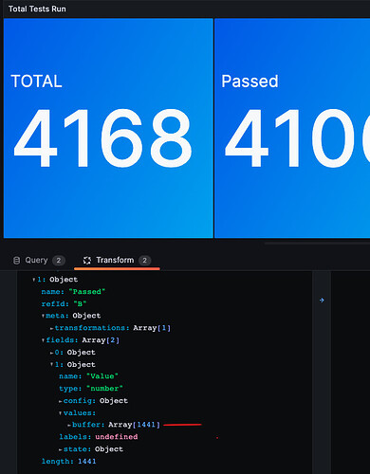Click the Query tab count badge

point(59,261)
